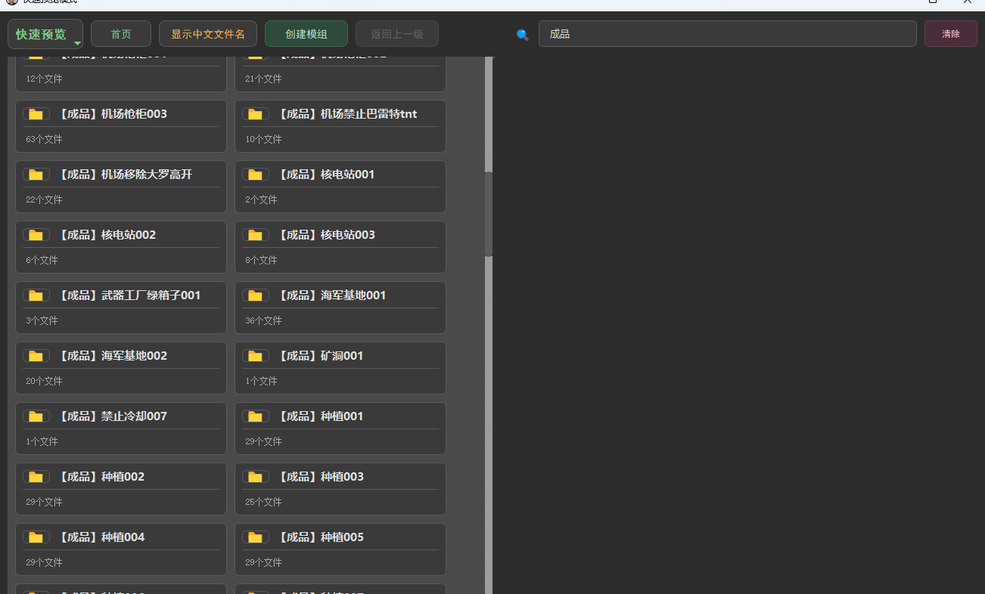Click the folder icon of 【成品】种植005
Screen dimensions: 985x594
point(255,537)
